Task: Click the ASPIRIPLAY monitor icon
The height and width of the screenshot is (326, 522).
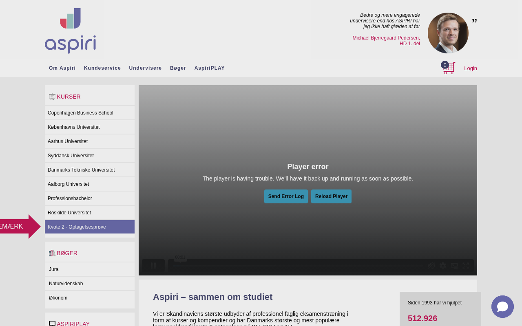Action: (x=52, y=324)
